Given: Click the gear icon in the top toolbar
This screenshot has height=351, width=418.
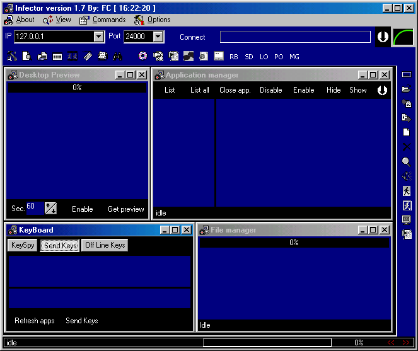Looking at the screenshot, I should coord(143,56).
